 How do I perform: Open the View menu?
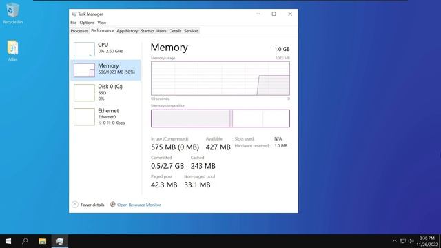point(102,23)
